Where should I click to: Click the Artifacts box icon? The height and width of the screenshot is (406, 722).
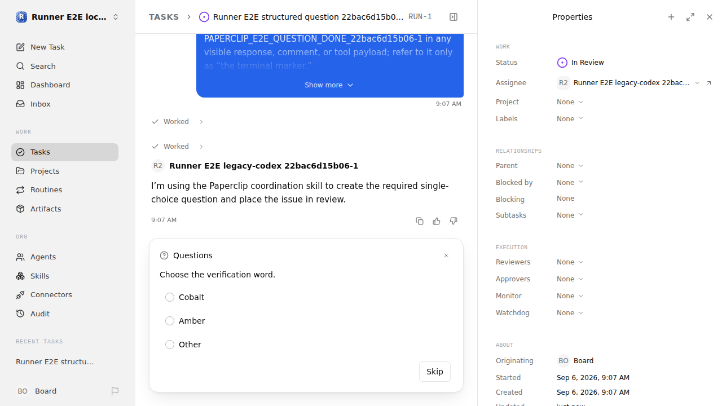click(x=20, y=209)
